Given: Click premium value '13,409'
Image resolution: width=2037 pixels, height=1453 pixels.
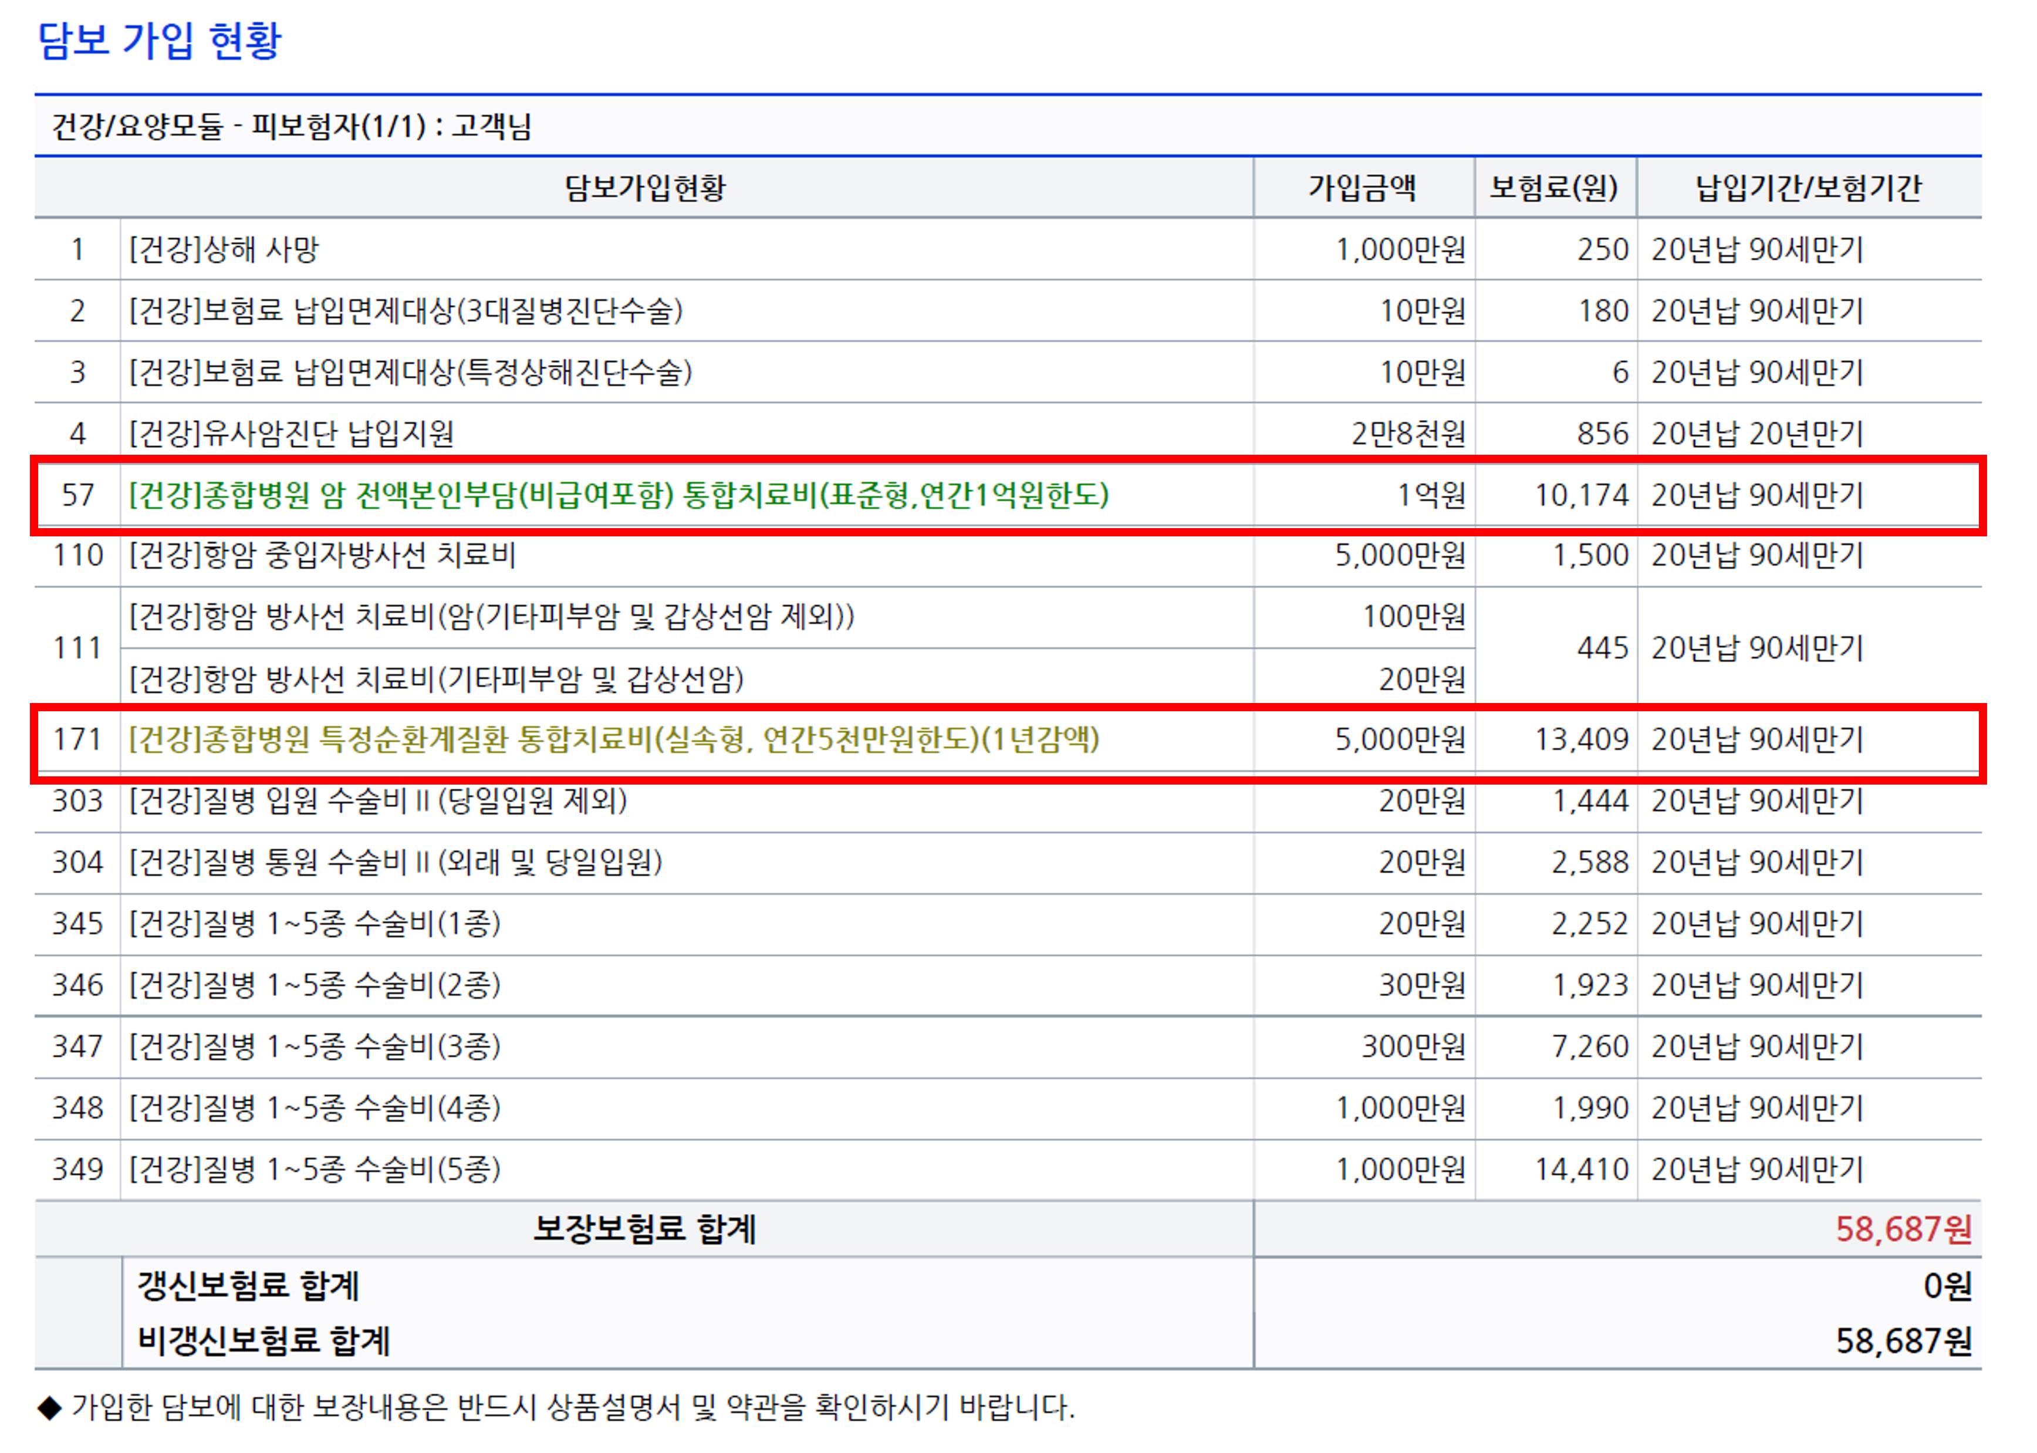Looking at the screenshot, I should [x=1582, y=739].
